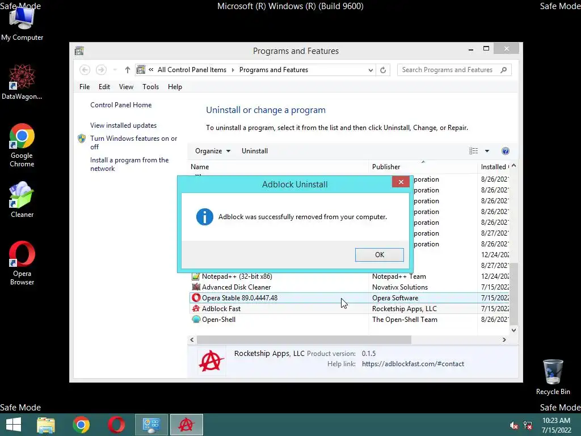
Task: Go up one folder level
Action: pyautogui.click(x=128, y=70)
